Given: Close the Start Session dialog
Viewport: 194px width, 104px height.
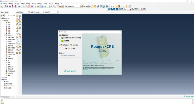Looking at the screenshot, I should point(120,32).
